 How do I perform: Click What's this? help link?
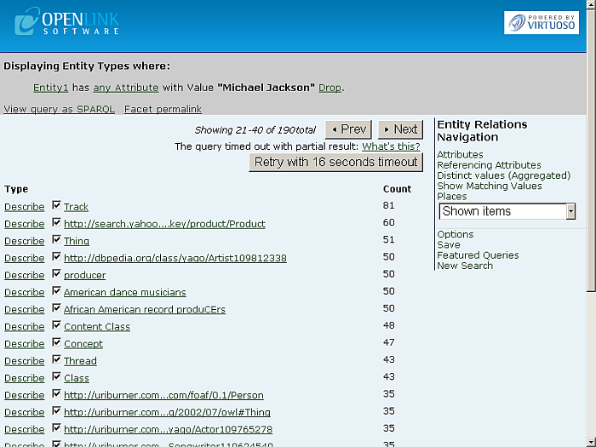click(391, 146)
